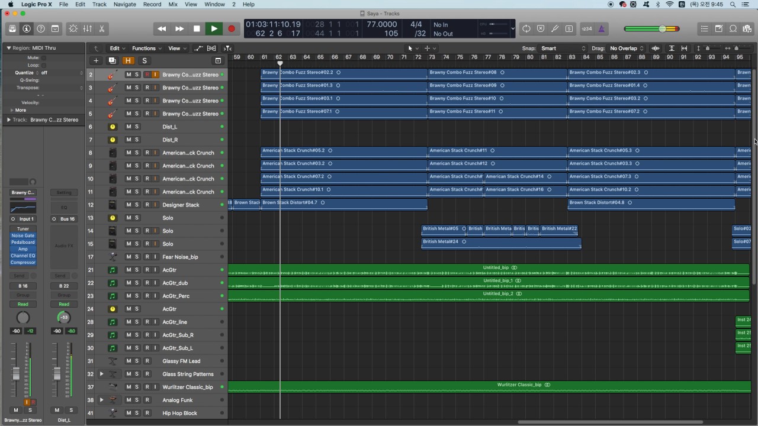This screenshot has width=758, height=426.
Task: Open the Navigate menu
Action: 125,4
